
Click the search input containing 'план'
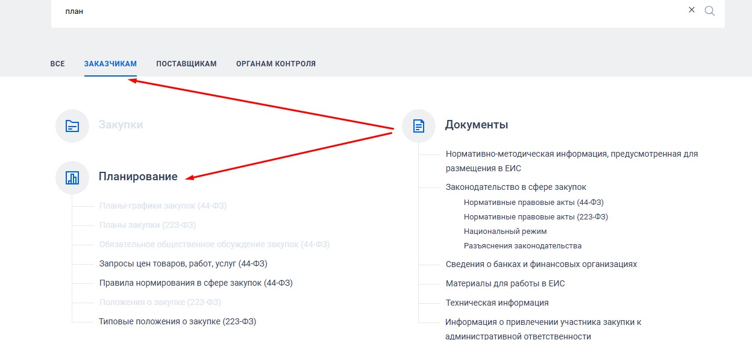[362, 11]
